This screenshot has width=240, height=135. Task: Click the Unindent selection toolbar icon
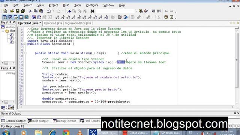point(159,11)
